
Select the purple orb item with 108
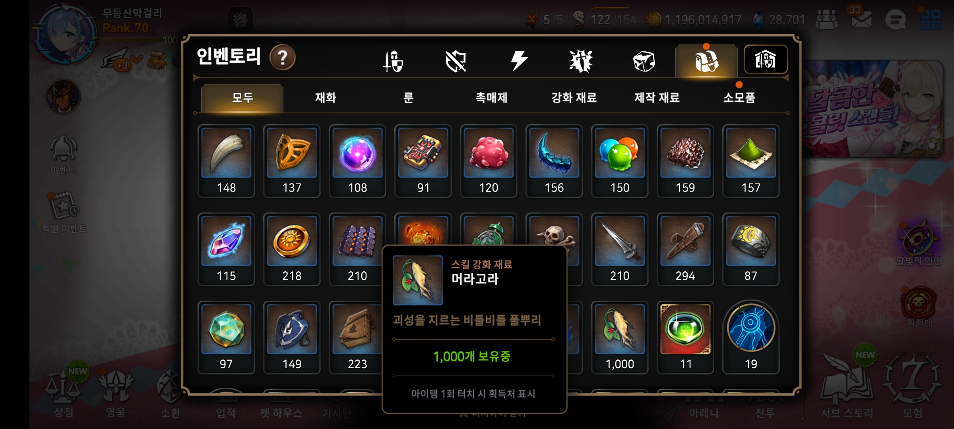357,161
